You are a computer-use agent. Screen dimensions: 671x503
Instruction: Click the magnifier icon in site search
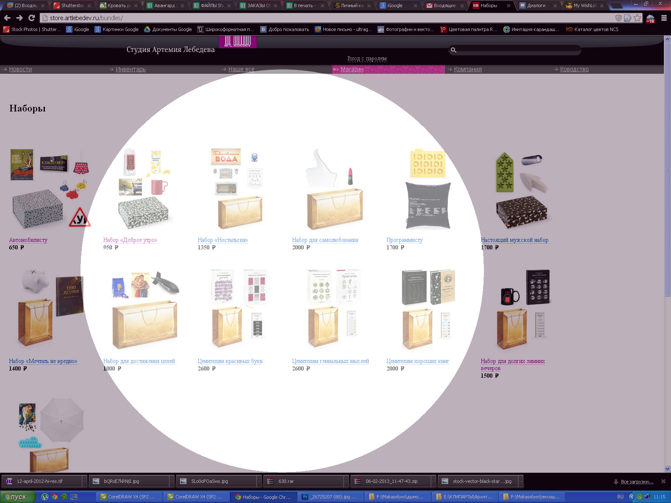[453, 50]
